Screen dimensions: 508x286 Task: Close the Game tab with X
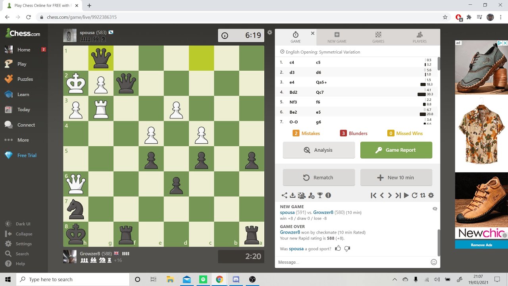coord(313,33)
